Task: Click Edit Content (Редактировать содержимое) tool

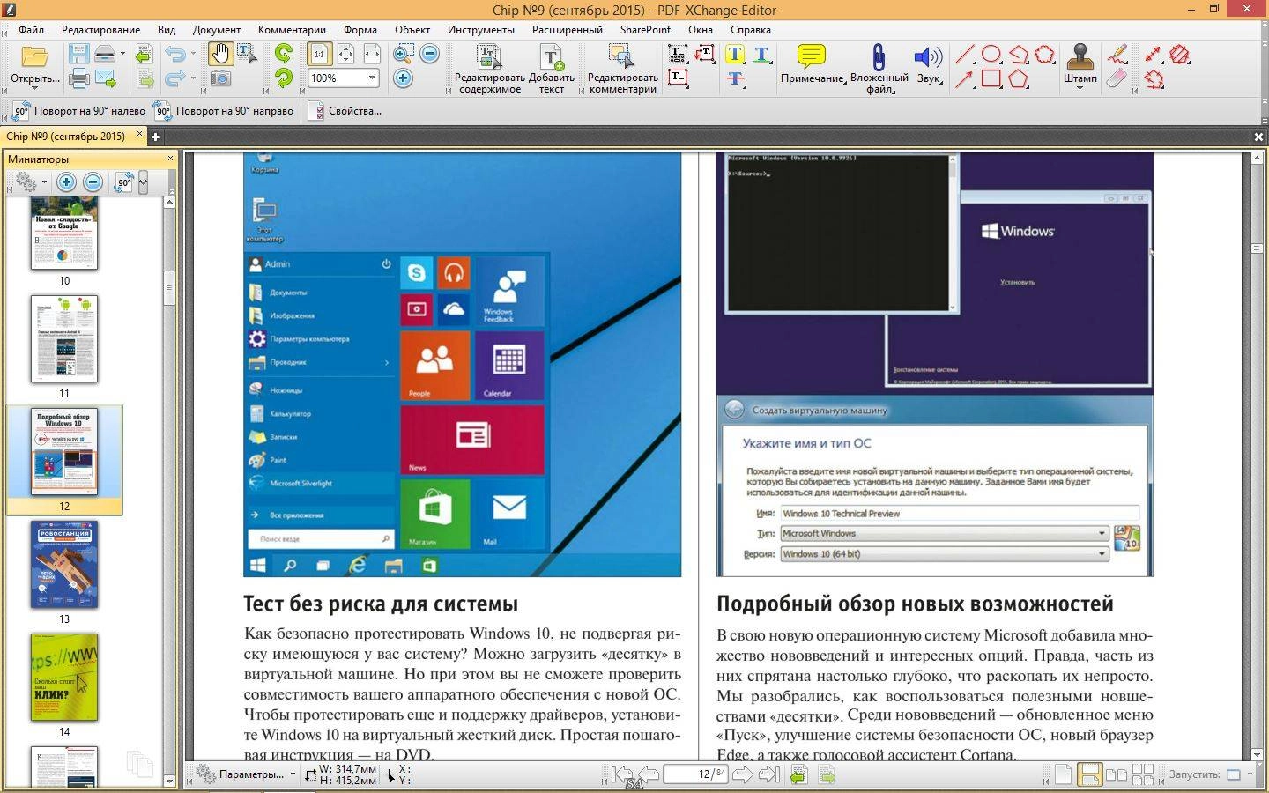Action: pos(489,68)
